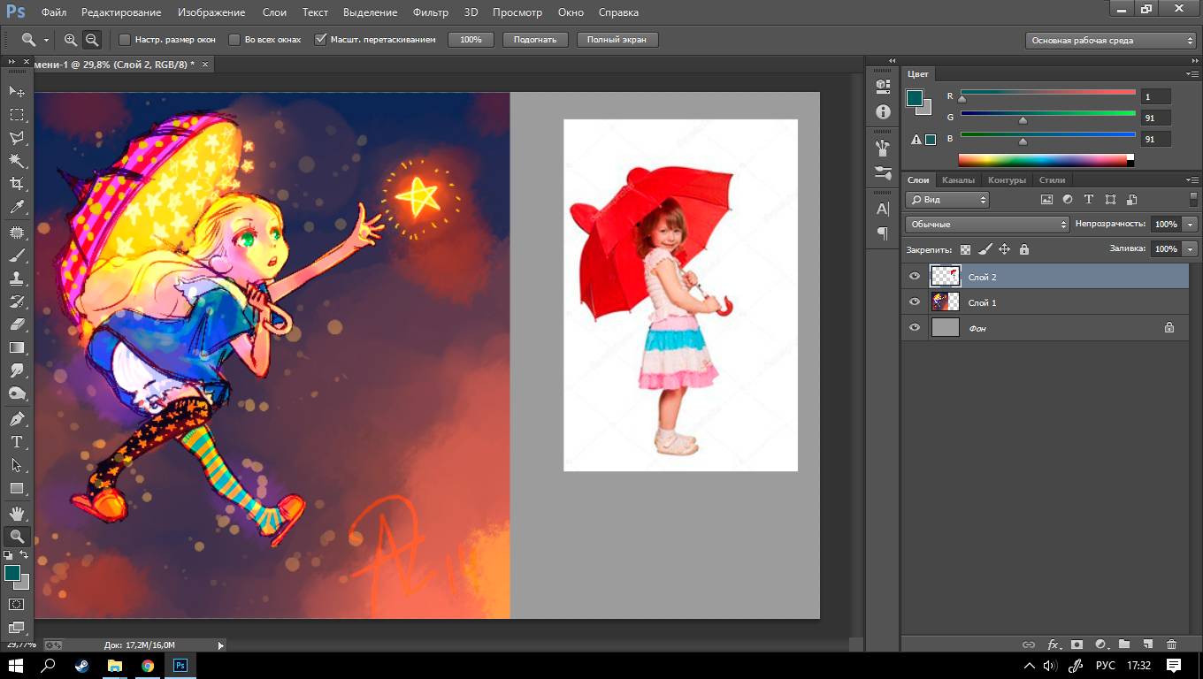
Task: Switch to the Контуры tab
Action: pos(1007,180)
